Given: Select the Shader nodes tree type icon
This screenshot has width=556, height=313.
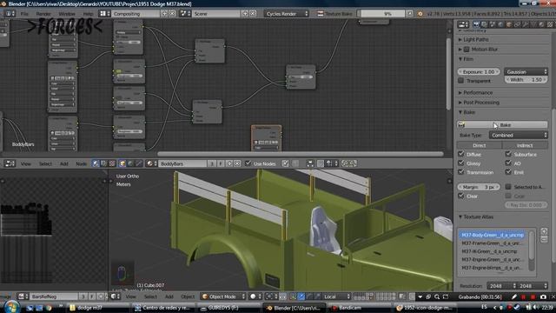Looking at the screenshot, I should click(x=96, y=163).
